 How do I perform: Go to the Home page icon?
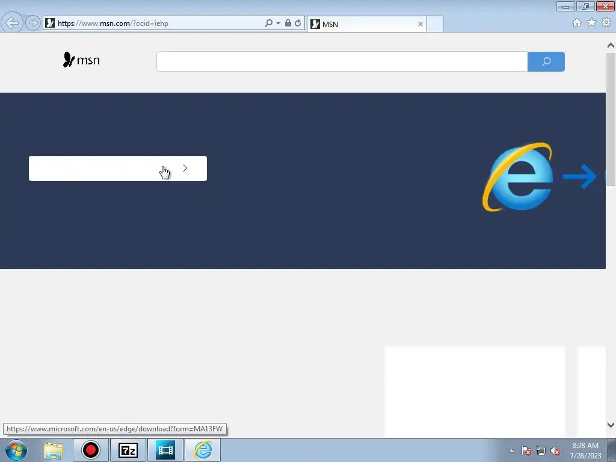[x=577, y=23]
